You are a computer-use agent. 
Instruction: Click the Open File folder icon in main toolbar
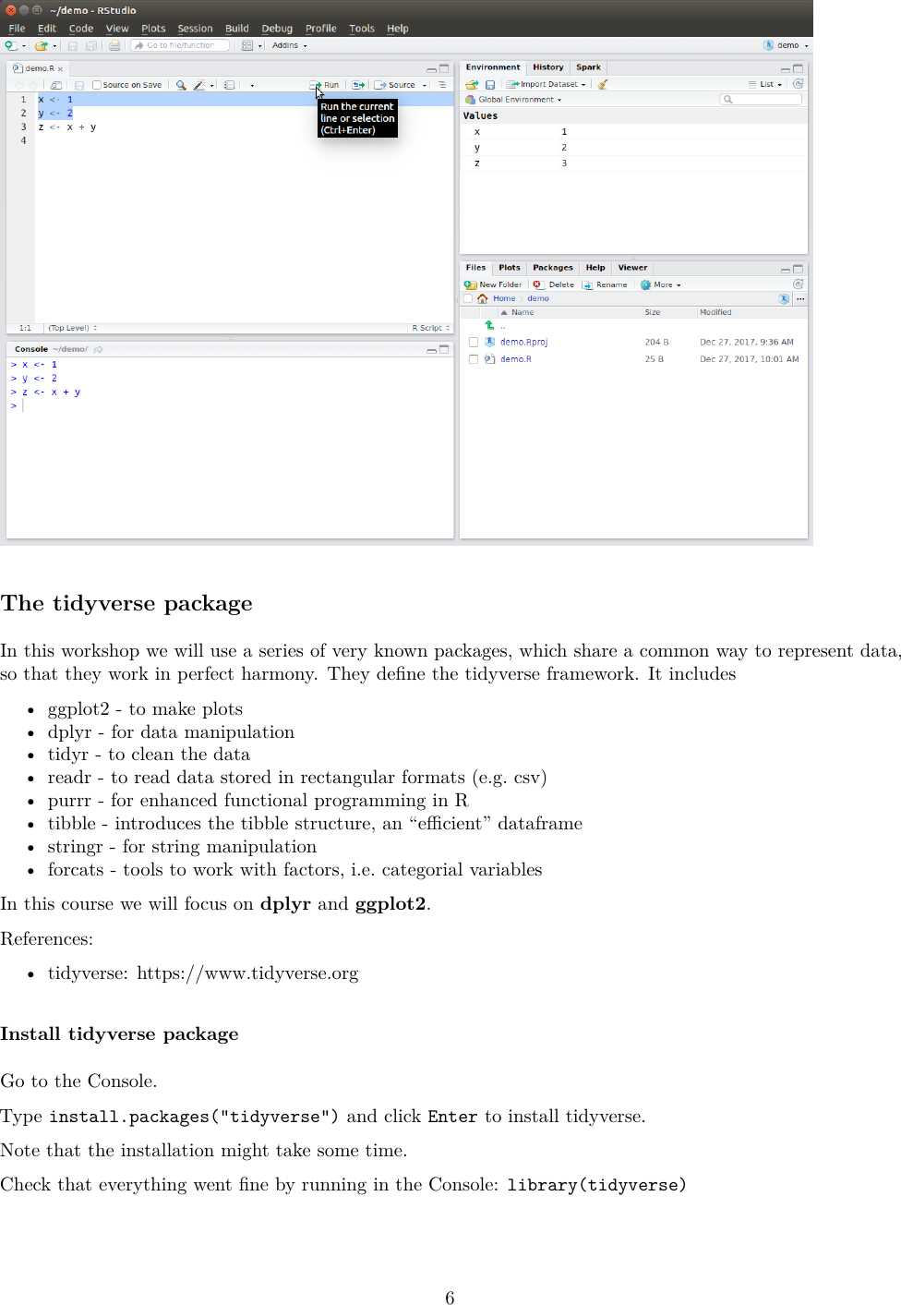[x=41, y=45]
